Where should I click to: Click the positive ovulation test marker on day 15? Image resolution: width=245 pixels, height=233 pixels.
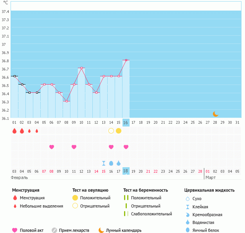pyautogui.click(x=119, y=130)
